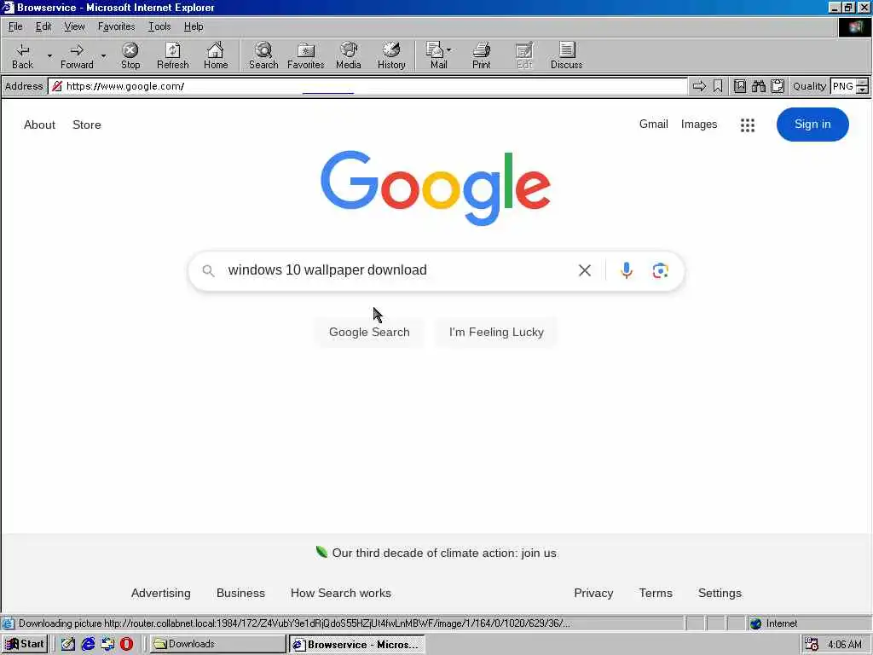Image resolution: width=873 pixels, height=655 pixels.
Task: Open the About link
Action: point(39,125)
